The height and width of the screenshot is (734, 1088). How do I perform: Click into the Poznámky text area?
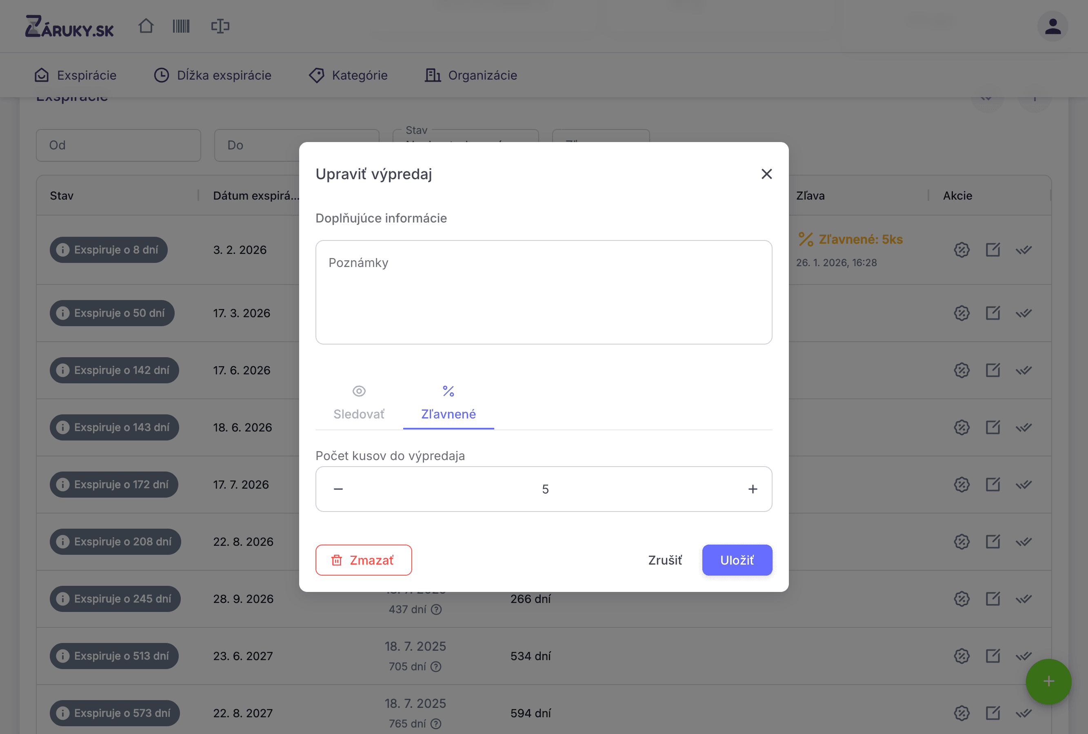tap(544, 292)
